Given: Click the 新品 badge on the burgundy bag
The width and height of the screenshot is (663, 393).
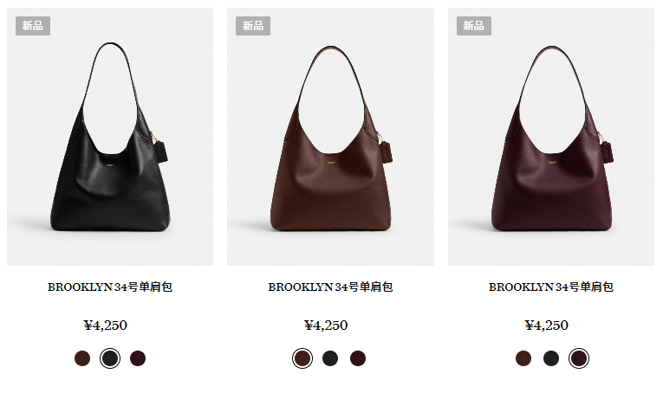Looking at the screenshot, I should [x=473, y=26].
